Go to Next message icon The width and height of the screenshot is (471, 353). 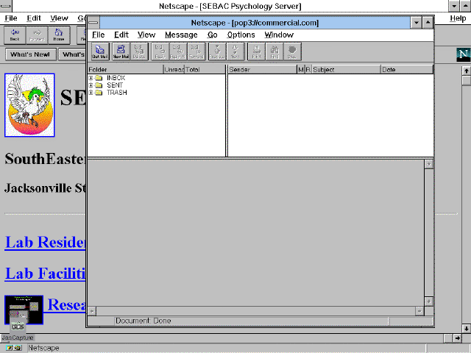pyautogui.click(x=235, y=51)
